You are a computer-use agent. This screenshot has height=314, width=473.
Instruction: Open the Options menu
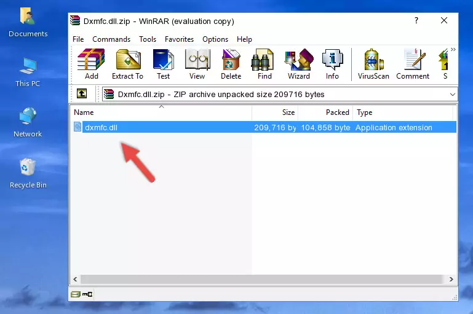pyautogui.click(x=215, y=39)
